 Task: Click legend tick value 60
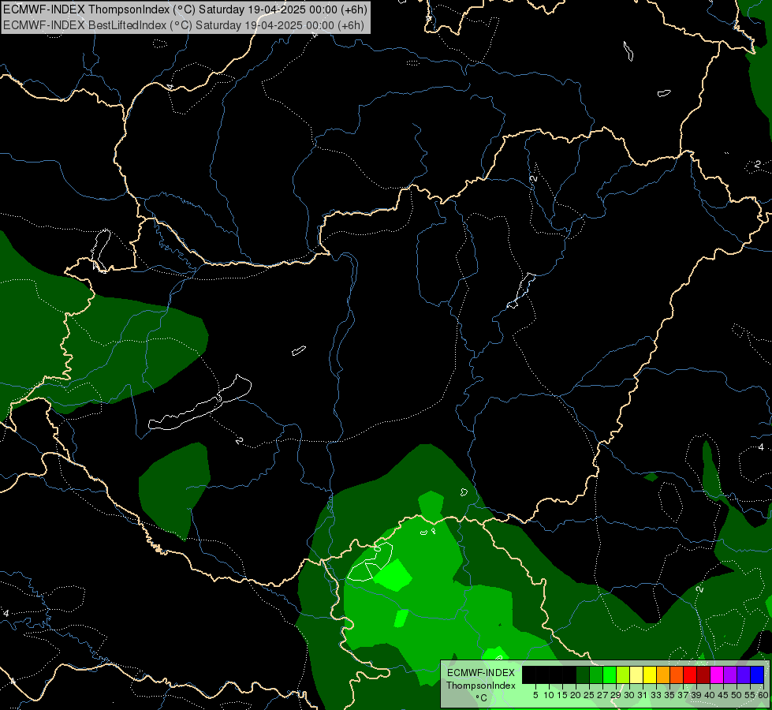pyautogui.click(x=763, y=695)
